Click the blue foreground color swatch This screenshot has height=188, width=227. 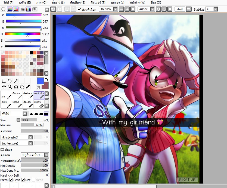(x=40, y=81)
